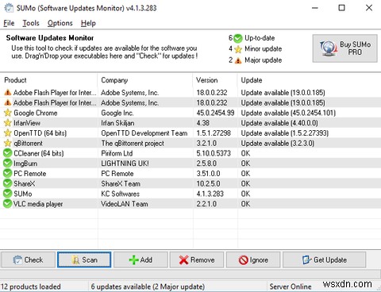Open the Tools menu
381x292 pixels.
click(31, 23)
